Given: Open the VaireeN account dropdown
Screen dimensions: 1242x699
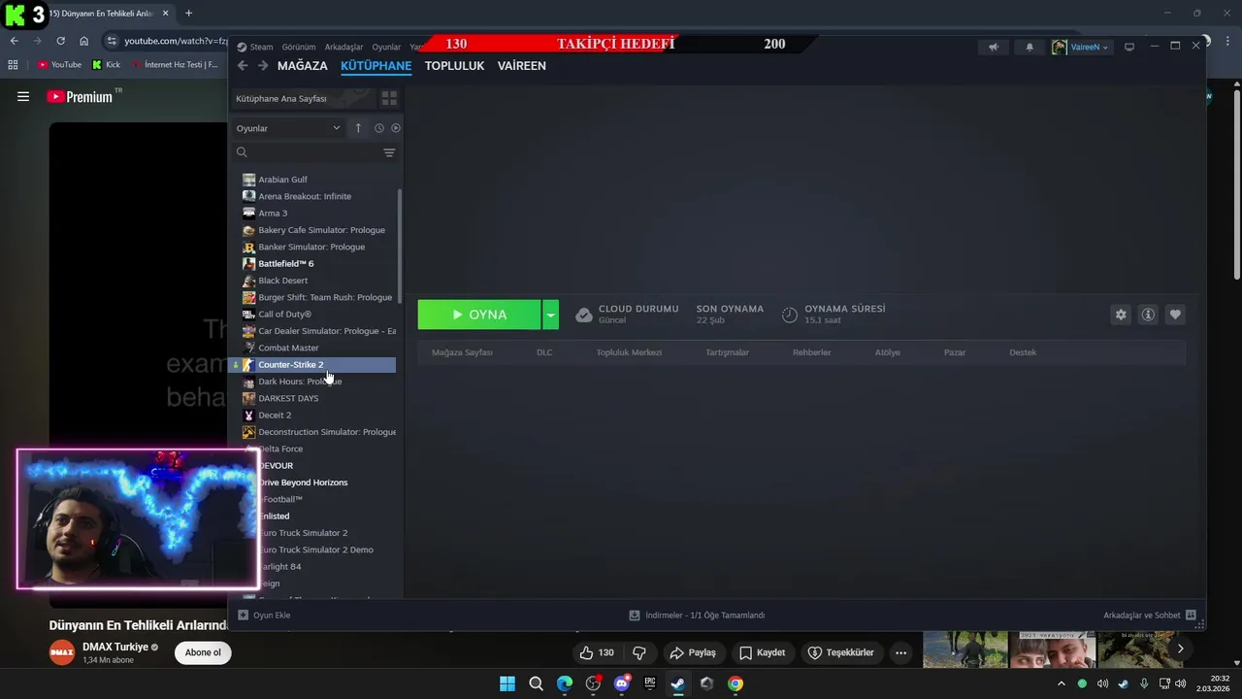Looking at the screenshot, I should 1080,47.
